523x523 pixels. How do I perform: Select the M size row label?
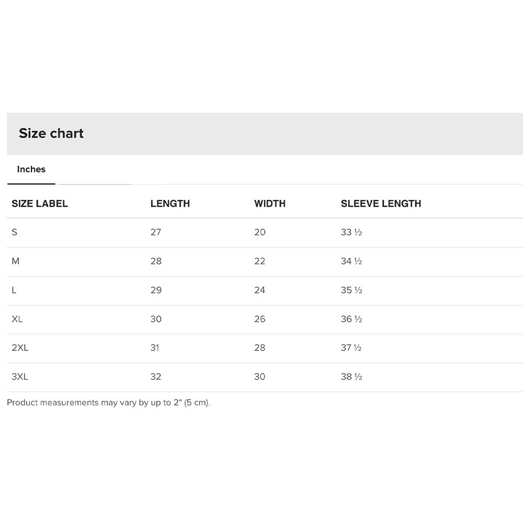(x=16, y=261)
